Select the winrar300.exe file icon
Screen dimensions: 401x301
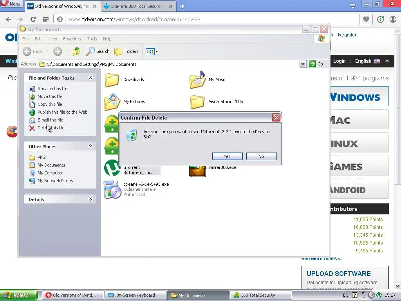197,171
